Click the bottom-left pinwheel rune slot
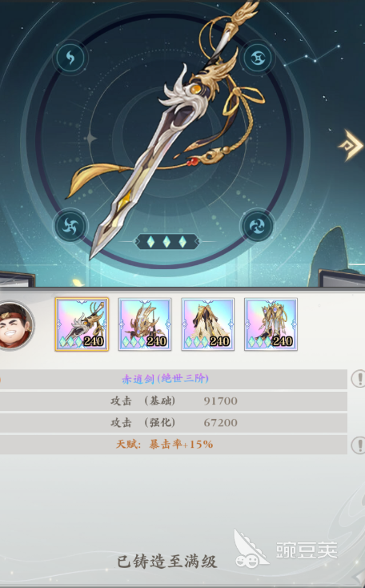The image size is (365, 588). pyautogui.click(x=70, y=226)
